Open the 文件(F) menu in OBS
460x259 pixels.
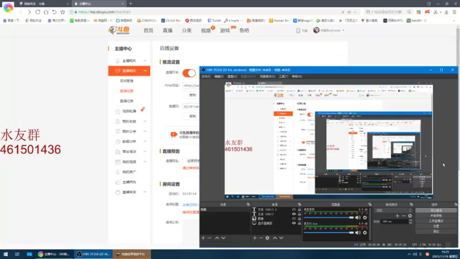pyautogui.click(x=206, y=77)
